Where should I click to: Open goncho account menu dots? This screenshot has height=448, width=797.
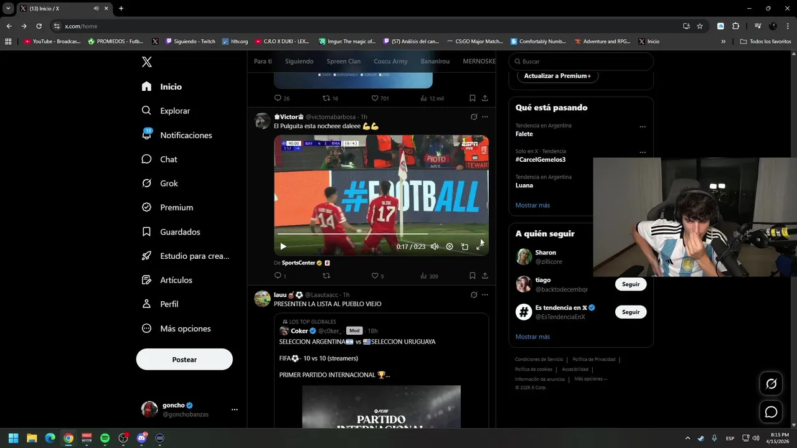tap(235, 409)
